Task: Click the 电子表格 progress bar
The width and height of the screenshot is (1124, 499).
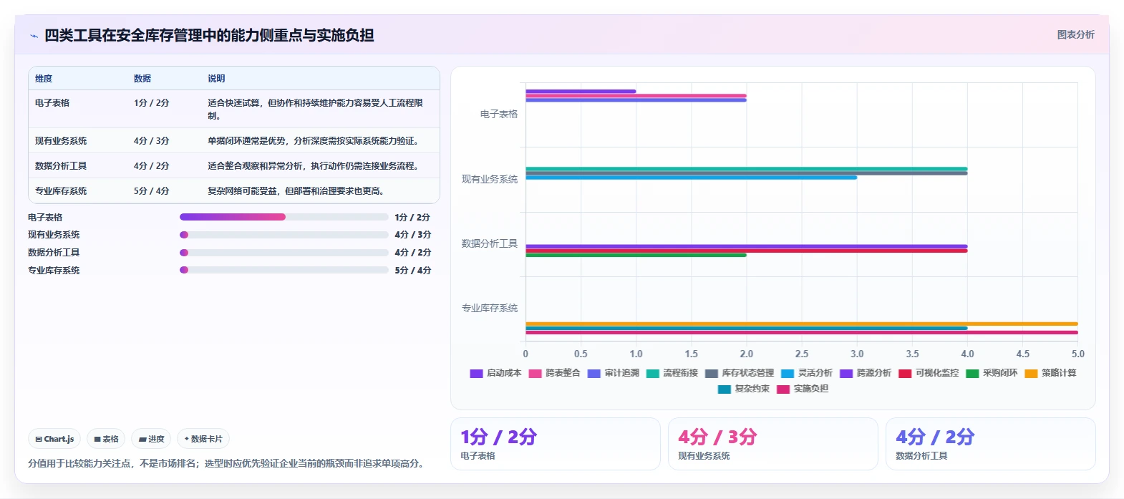Action: click(x=284, y=217)
